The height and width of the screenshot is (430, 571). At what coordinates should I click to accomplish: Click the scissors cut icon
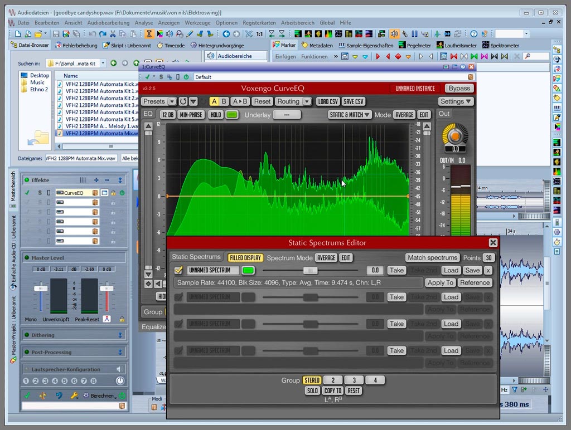[x=113, y=34]
